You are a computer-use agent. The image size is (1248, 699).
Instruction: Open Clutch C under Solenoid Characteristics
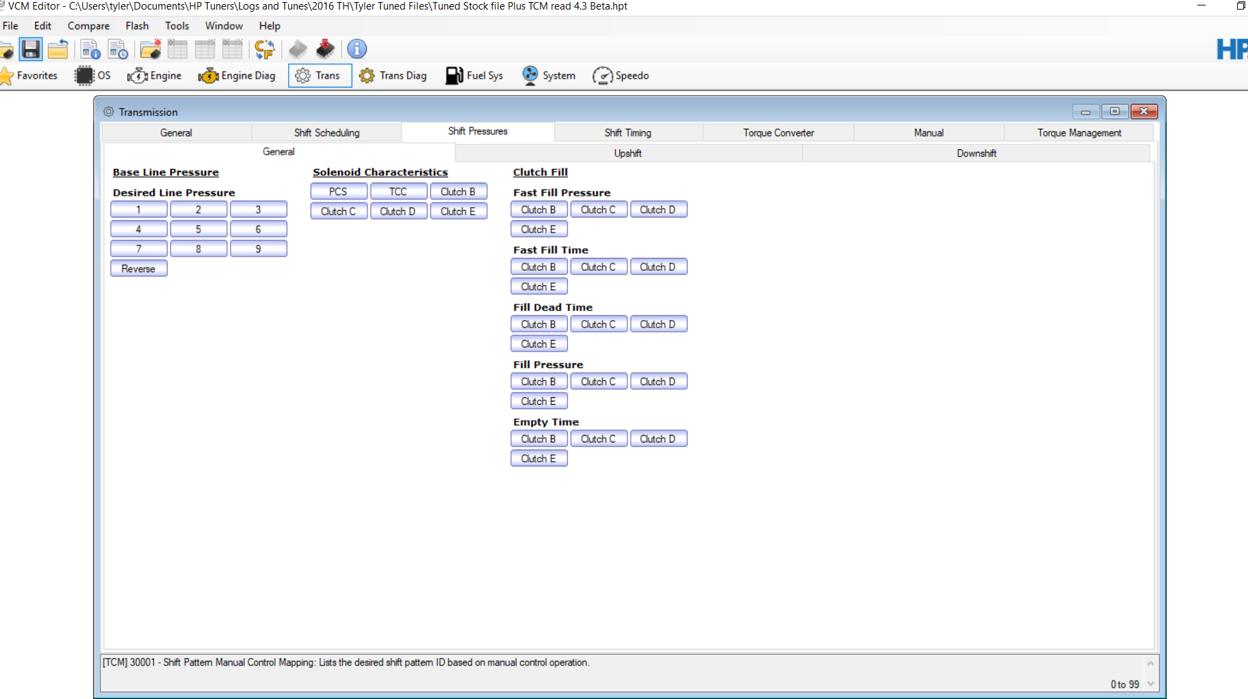(338, 211)
